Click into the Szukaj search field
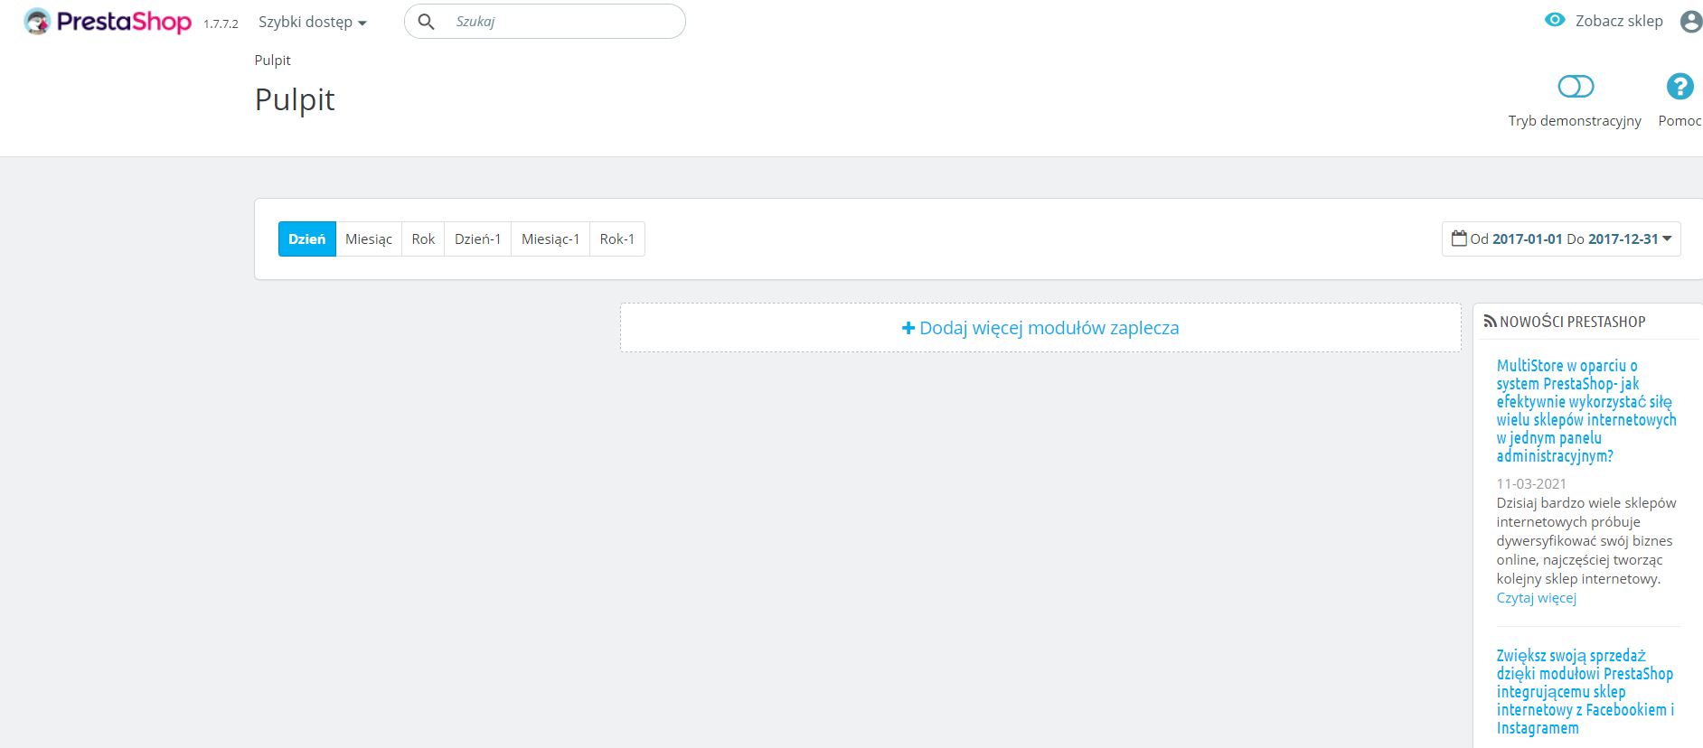The height and width of the screenshot is (748, 1703). click(x=545, y=21)
